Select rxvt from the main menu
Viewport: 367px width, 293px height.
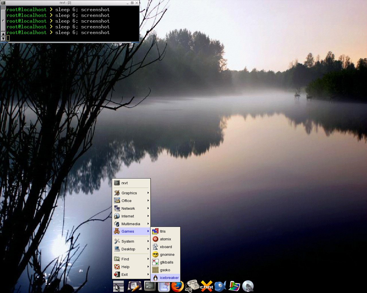(x=131, y=183)
